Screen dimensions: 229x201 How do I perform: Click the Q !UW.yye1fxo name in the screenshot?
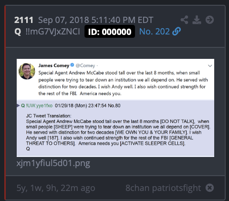coord(37,106)
